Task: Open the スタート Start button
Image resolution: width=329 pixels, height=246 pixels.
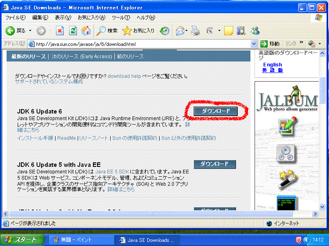Action: coord(22,240)
